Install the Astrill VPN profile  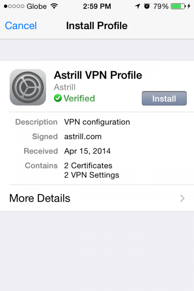click(x=164, y=98)
